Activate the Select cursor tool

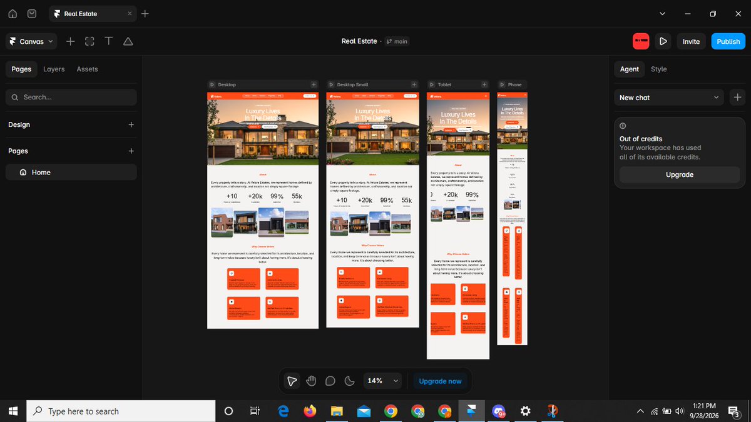pos(292,381)
